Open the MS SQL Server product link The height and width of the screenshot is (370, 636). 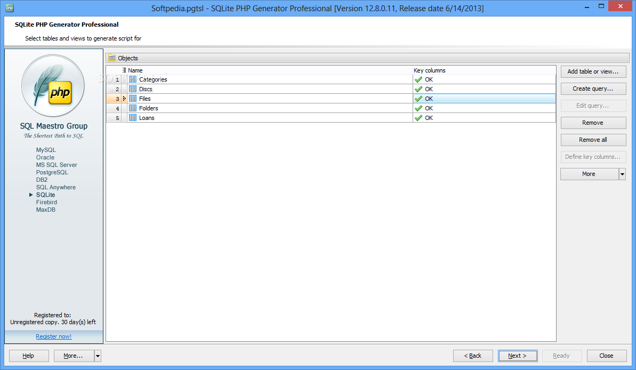(x=57, y=165)
